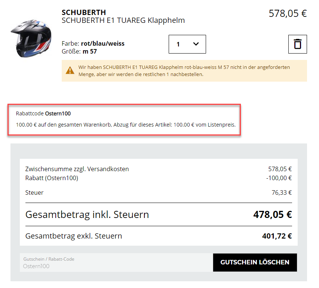Screen dimensions: 319x288
Task: Click the item price 578,05 €
Action: (x=287, y=13)
